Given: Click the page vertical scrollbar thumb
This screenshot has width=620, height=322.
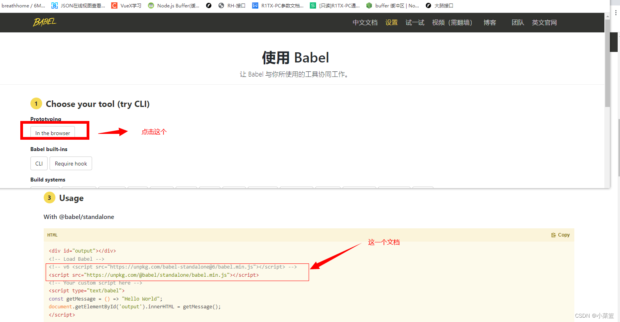Looking at the screenshot, I should [x=607, y=62].
